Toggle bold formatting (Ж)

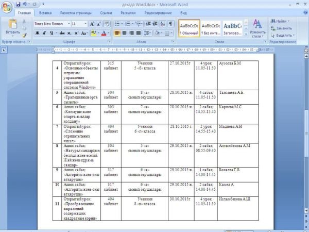click(37, 33)
